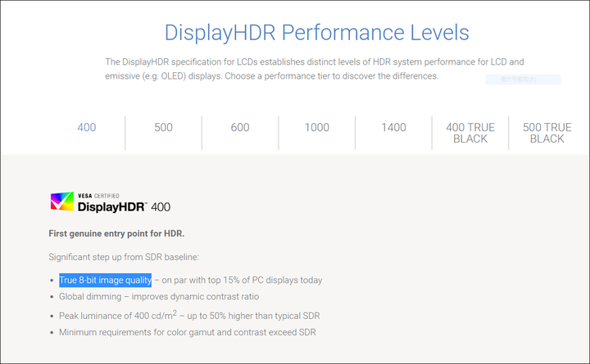
Task: Click 'First genuine entry point for HDR.' text
Action: pyautogui.click(x=116, y=234)
